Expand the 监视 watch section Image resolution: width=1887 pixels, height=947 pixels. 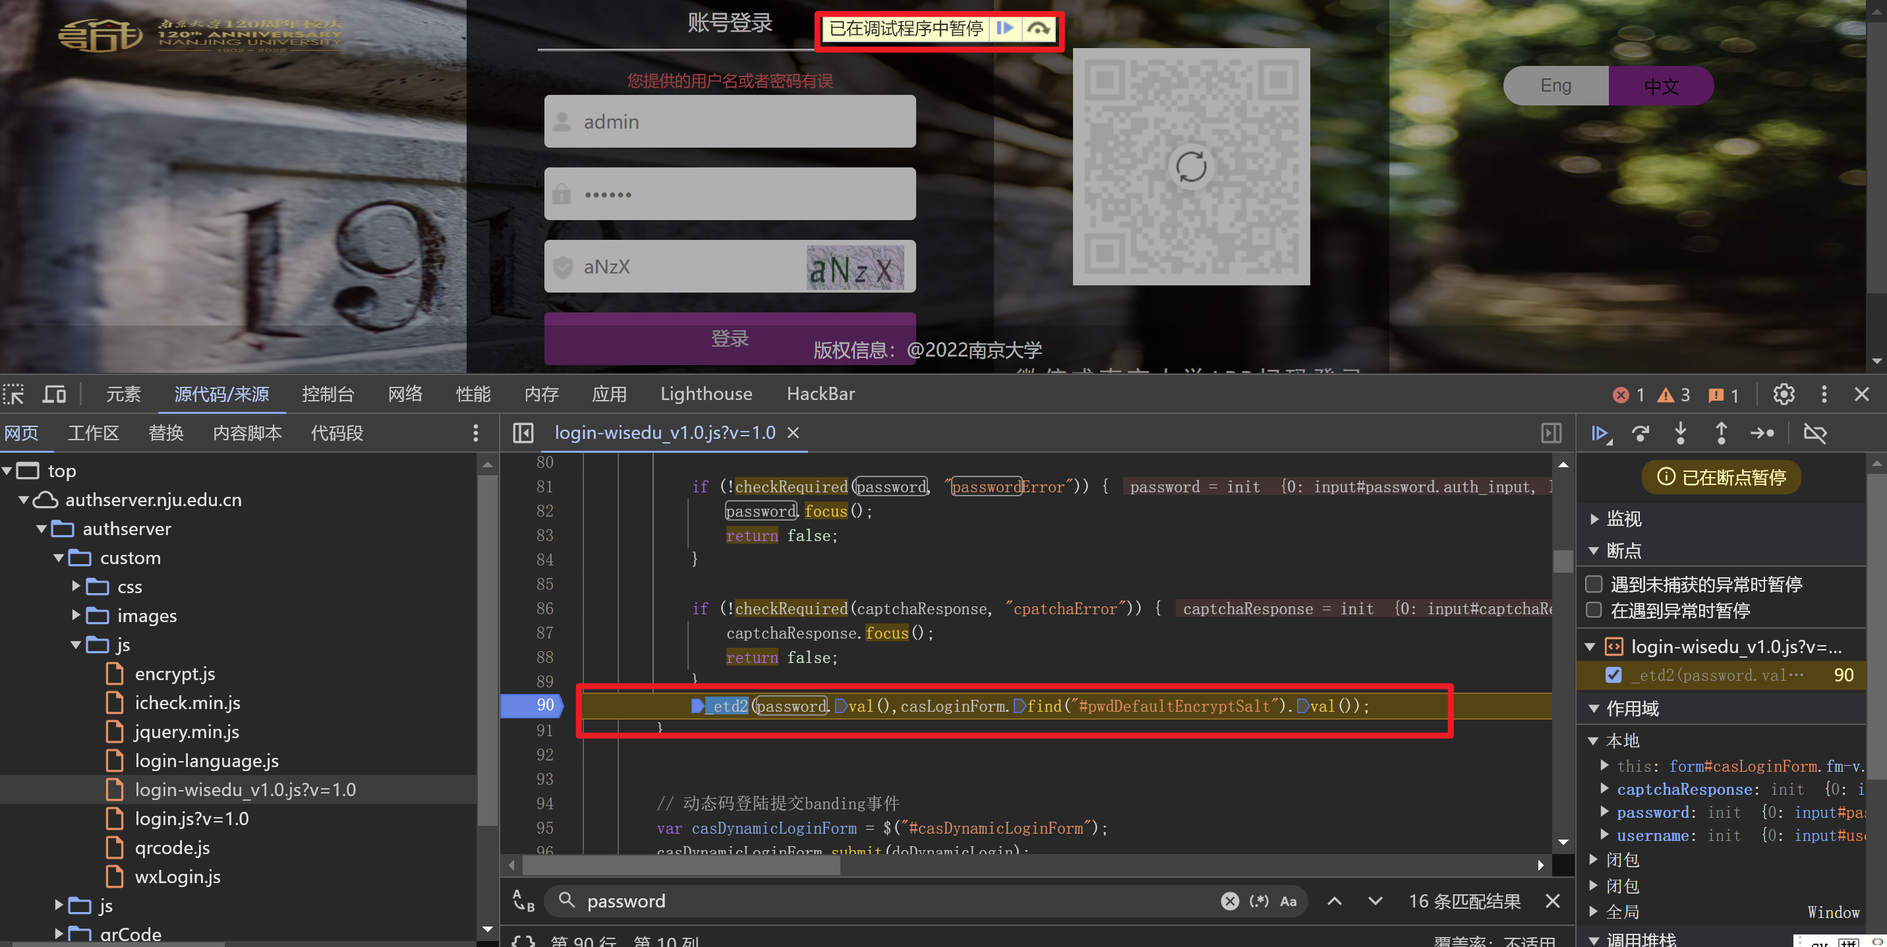[1595, 519]
